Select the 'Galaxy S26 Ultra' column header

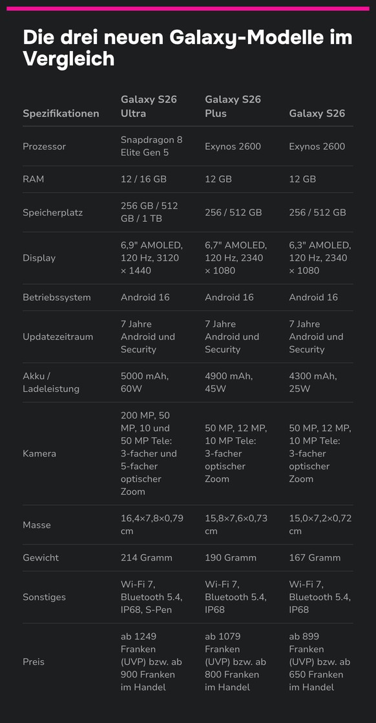(x=149, y=107)
